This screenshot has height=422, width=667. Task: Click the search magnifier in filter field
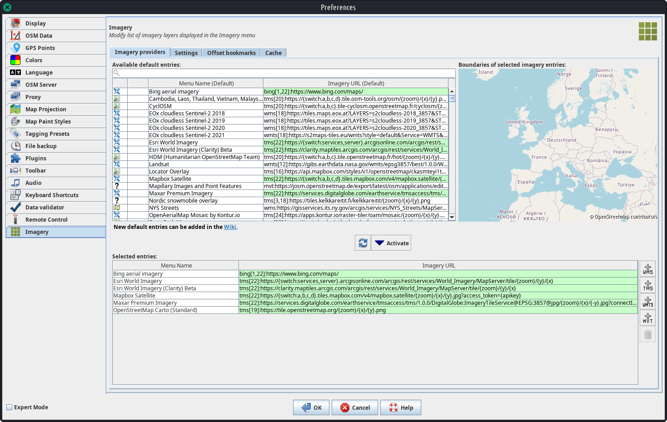click(117, 73)
